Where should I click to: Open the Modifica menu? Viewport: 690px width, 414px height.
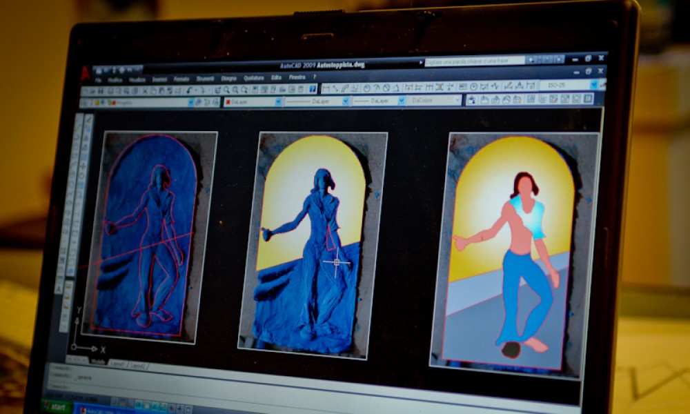click(x=115, y=81)
